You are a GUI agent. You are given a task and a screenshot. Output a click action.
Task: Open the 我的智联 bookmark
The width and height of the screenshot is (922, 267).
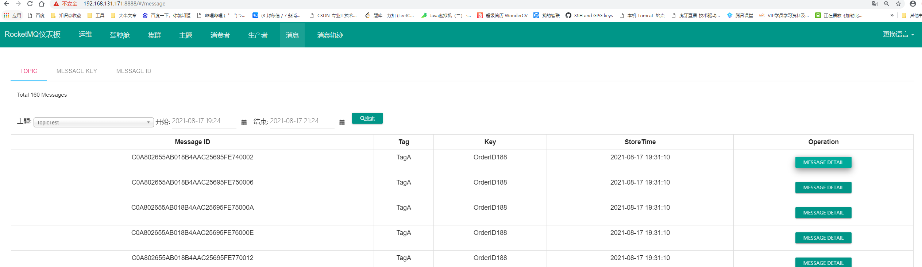point(547,15)
